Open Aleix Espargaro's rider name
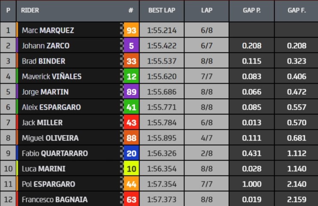The image size is (318, 206). click(51, 107)
